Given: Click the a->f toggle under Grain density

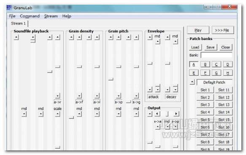Looking at the screenshot, I should pos(79,102).
